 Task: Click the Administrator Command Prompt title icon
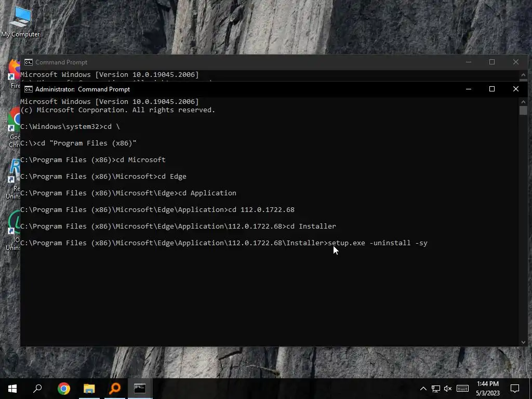click(x=29, y=89)
